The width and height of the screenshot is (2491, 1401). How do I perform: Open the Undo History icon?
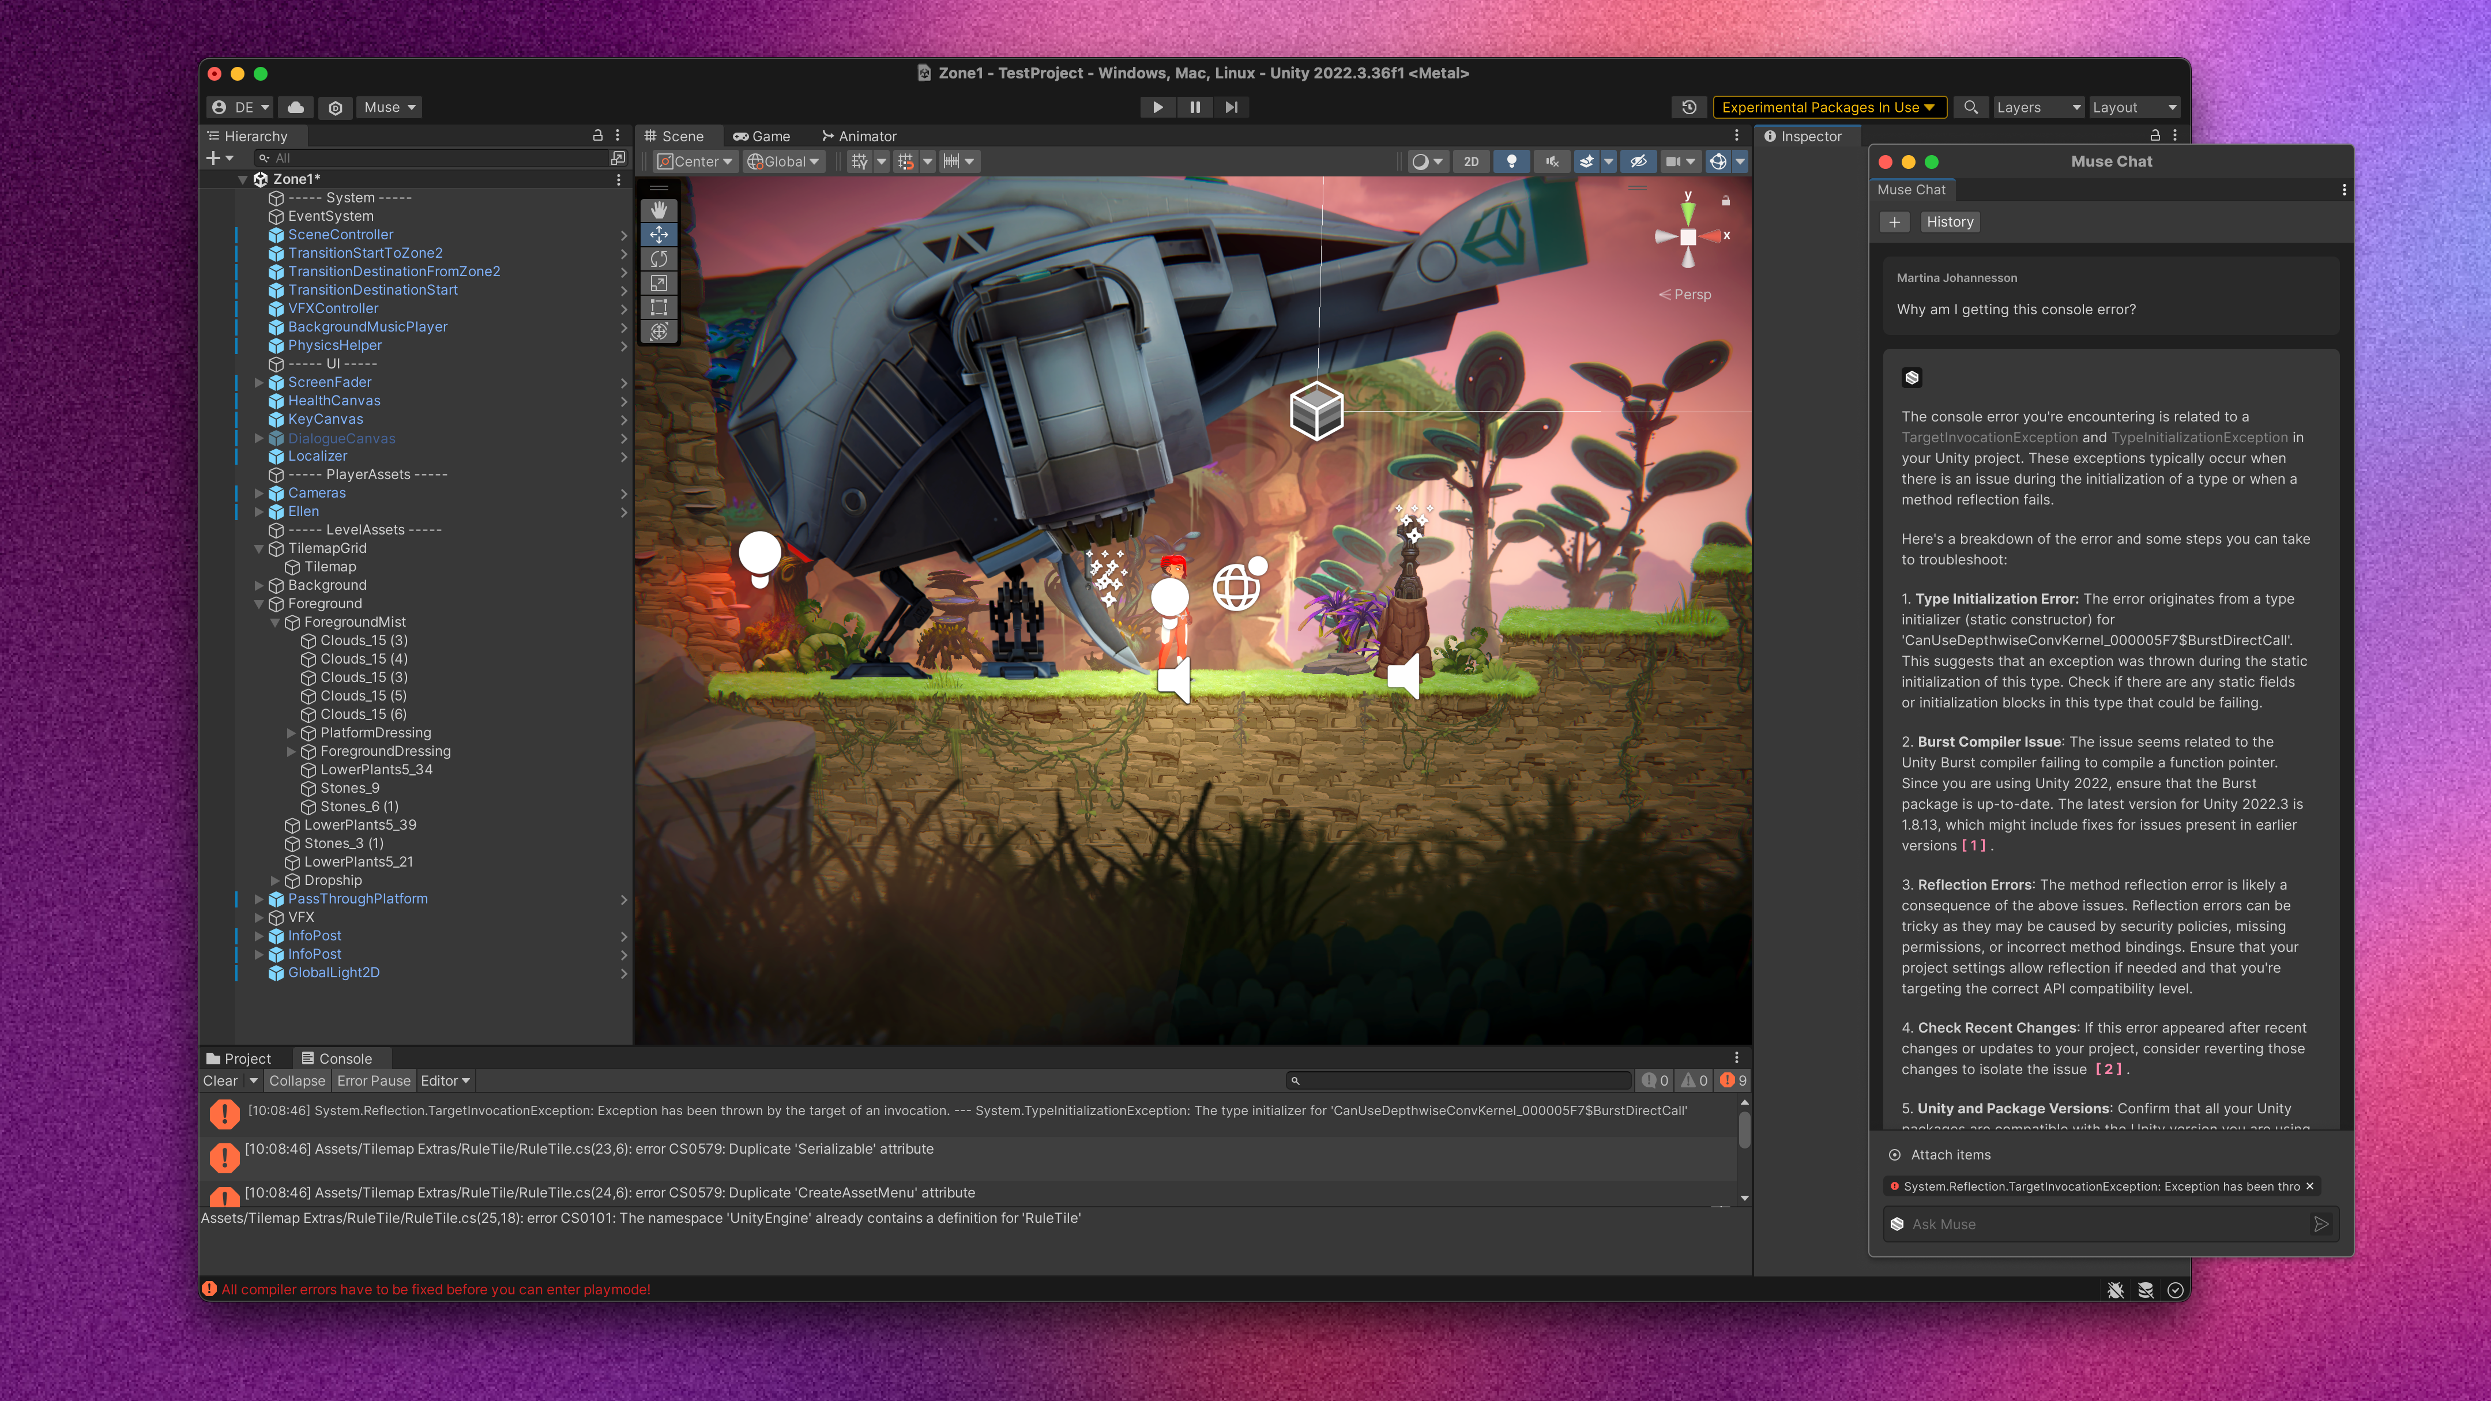1688,107
